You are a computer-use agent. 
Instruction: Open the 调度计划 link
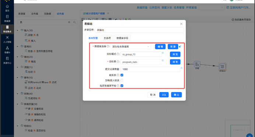(167, 8)
